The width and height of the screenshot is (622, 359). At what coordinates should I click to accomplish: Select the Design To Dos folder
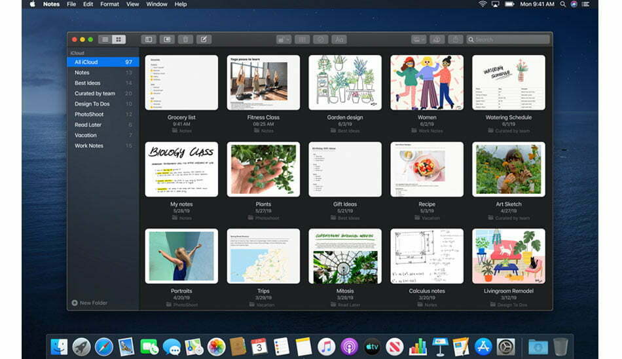pyautogui.click(x=103, y=104)
